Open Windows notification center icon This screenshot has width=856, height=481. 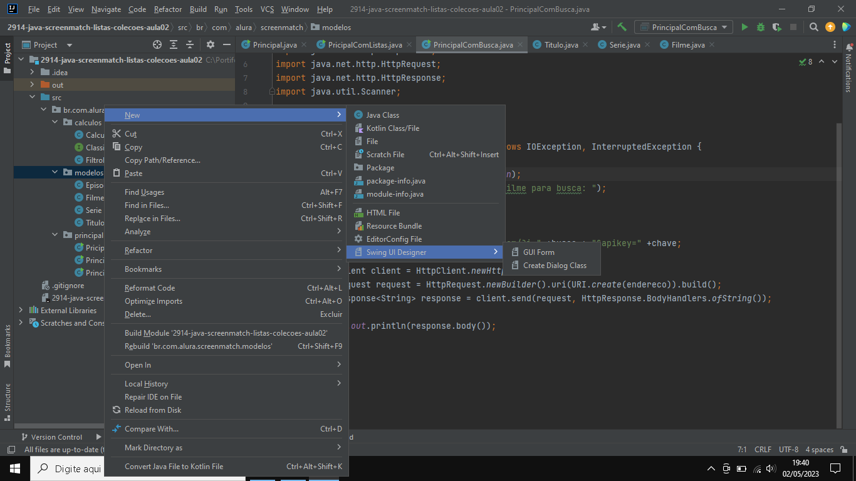835,468
